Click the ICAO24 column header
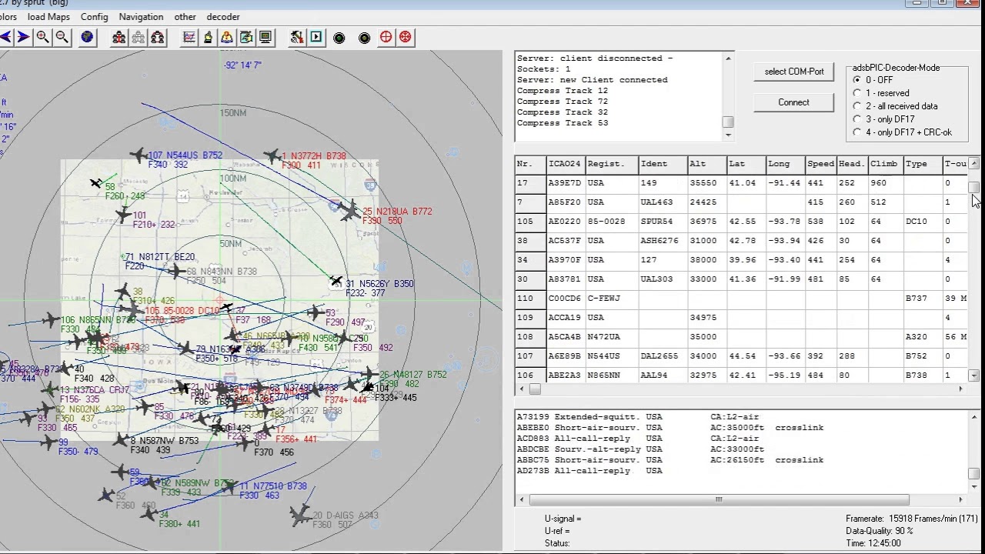 (x=566, y=164)
